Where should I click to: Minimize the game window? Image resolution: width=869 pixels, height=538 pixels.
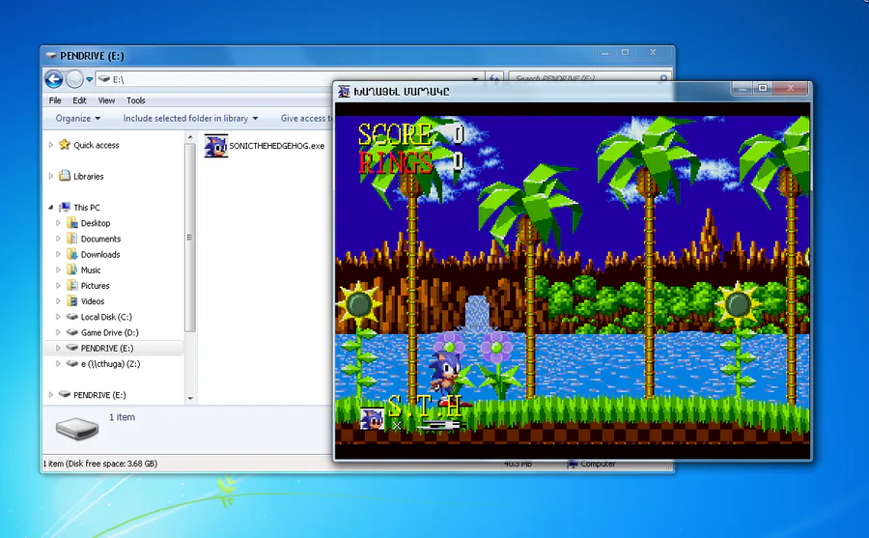pyautogui.click(x=743, y=88)
